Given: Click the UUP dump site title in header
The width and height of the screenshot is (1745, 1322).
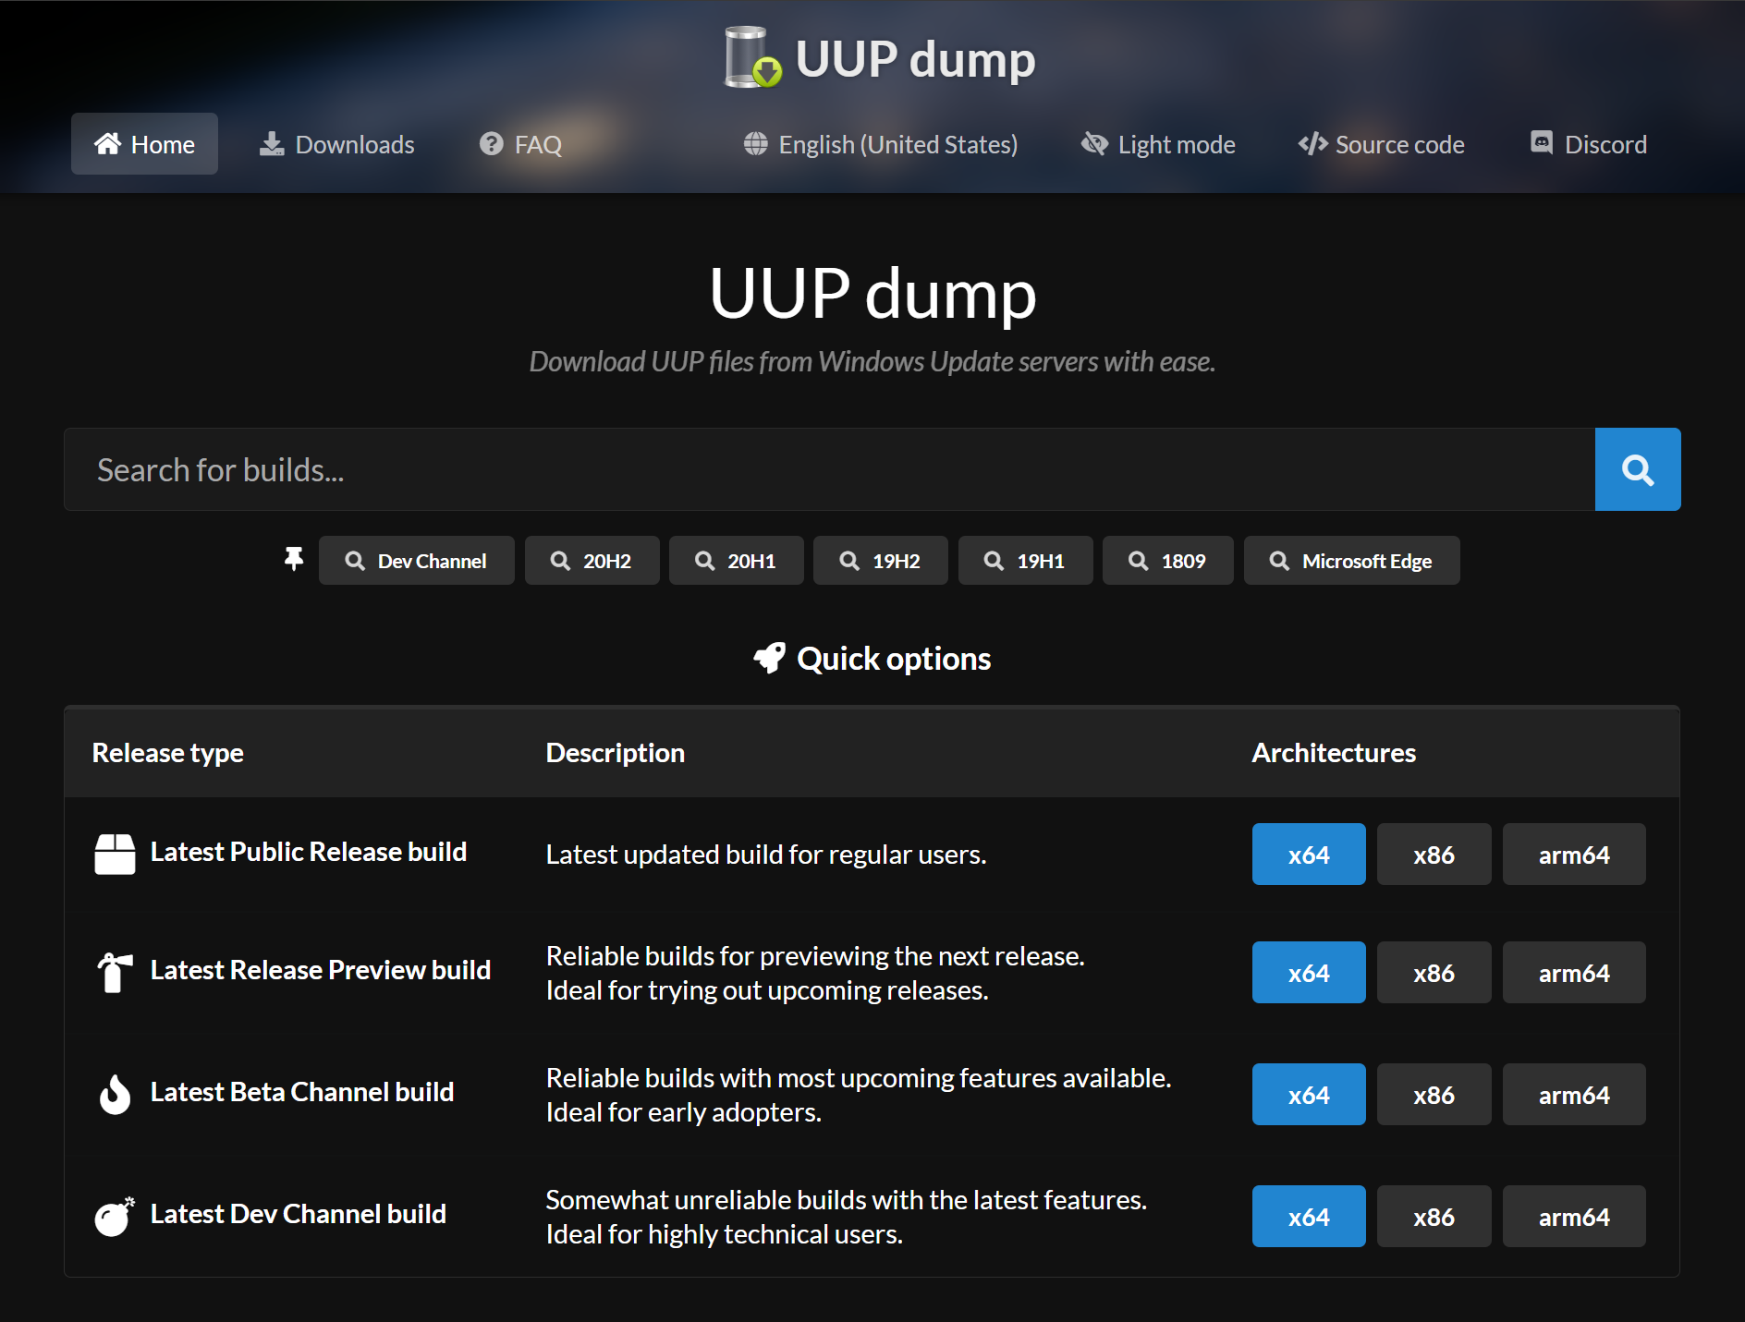Looking at the screenshot, I should click(915, 59).
